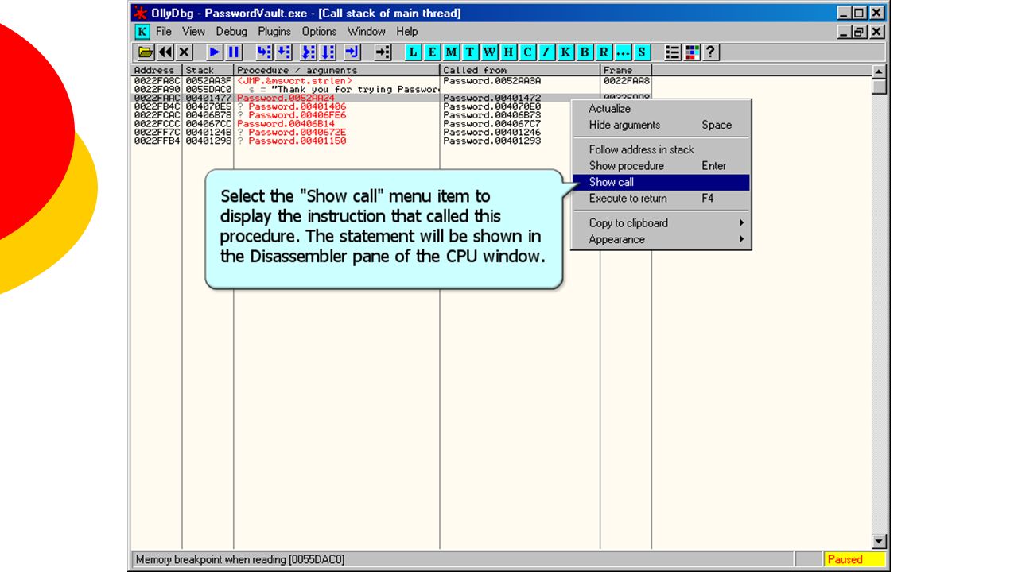Click the Stack column header

(208, 71)
